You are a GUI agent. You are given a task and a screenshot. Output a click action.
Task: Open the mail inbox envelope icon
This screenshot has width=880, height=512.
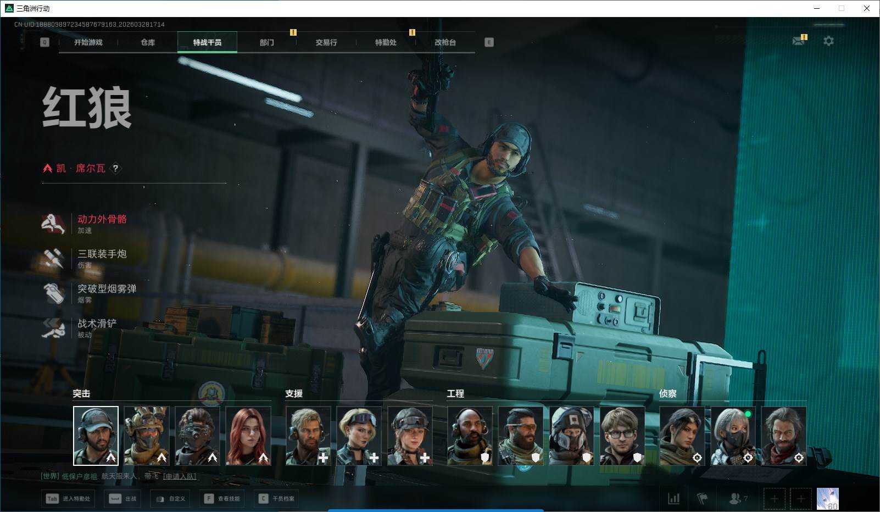(798, 41)
